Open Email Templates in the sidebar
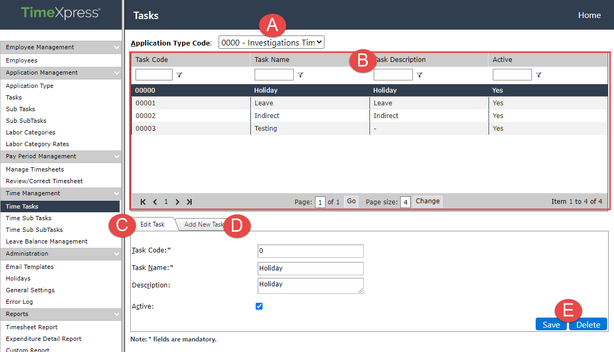The image size is (614, 352). 29,267
